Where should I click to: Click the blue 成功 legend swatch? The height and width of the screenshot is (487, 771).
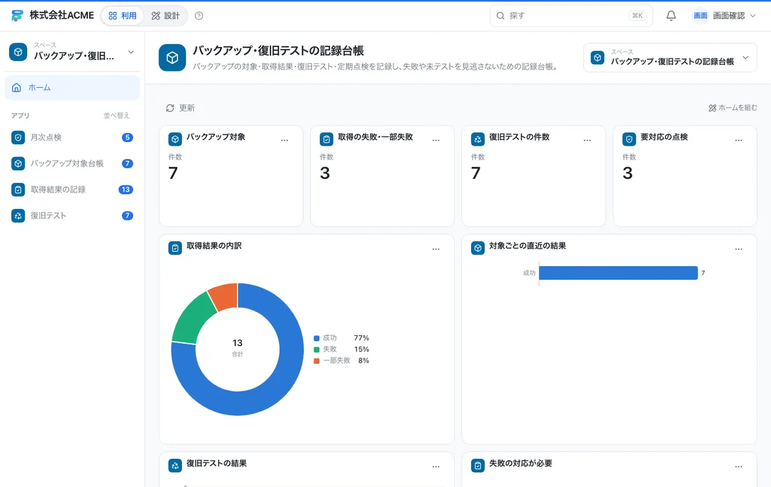(316, 338)
